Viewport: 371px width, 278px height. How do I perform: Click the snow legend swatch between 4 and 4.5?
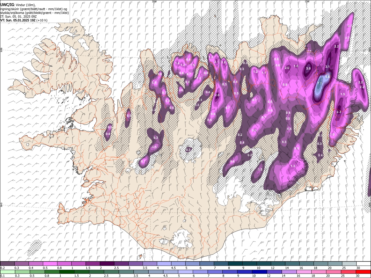click(164, 264)
